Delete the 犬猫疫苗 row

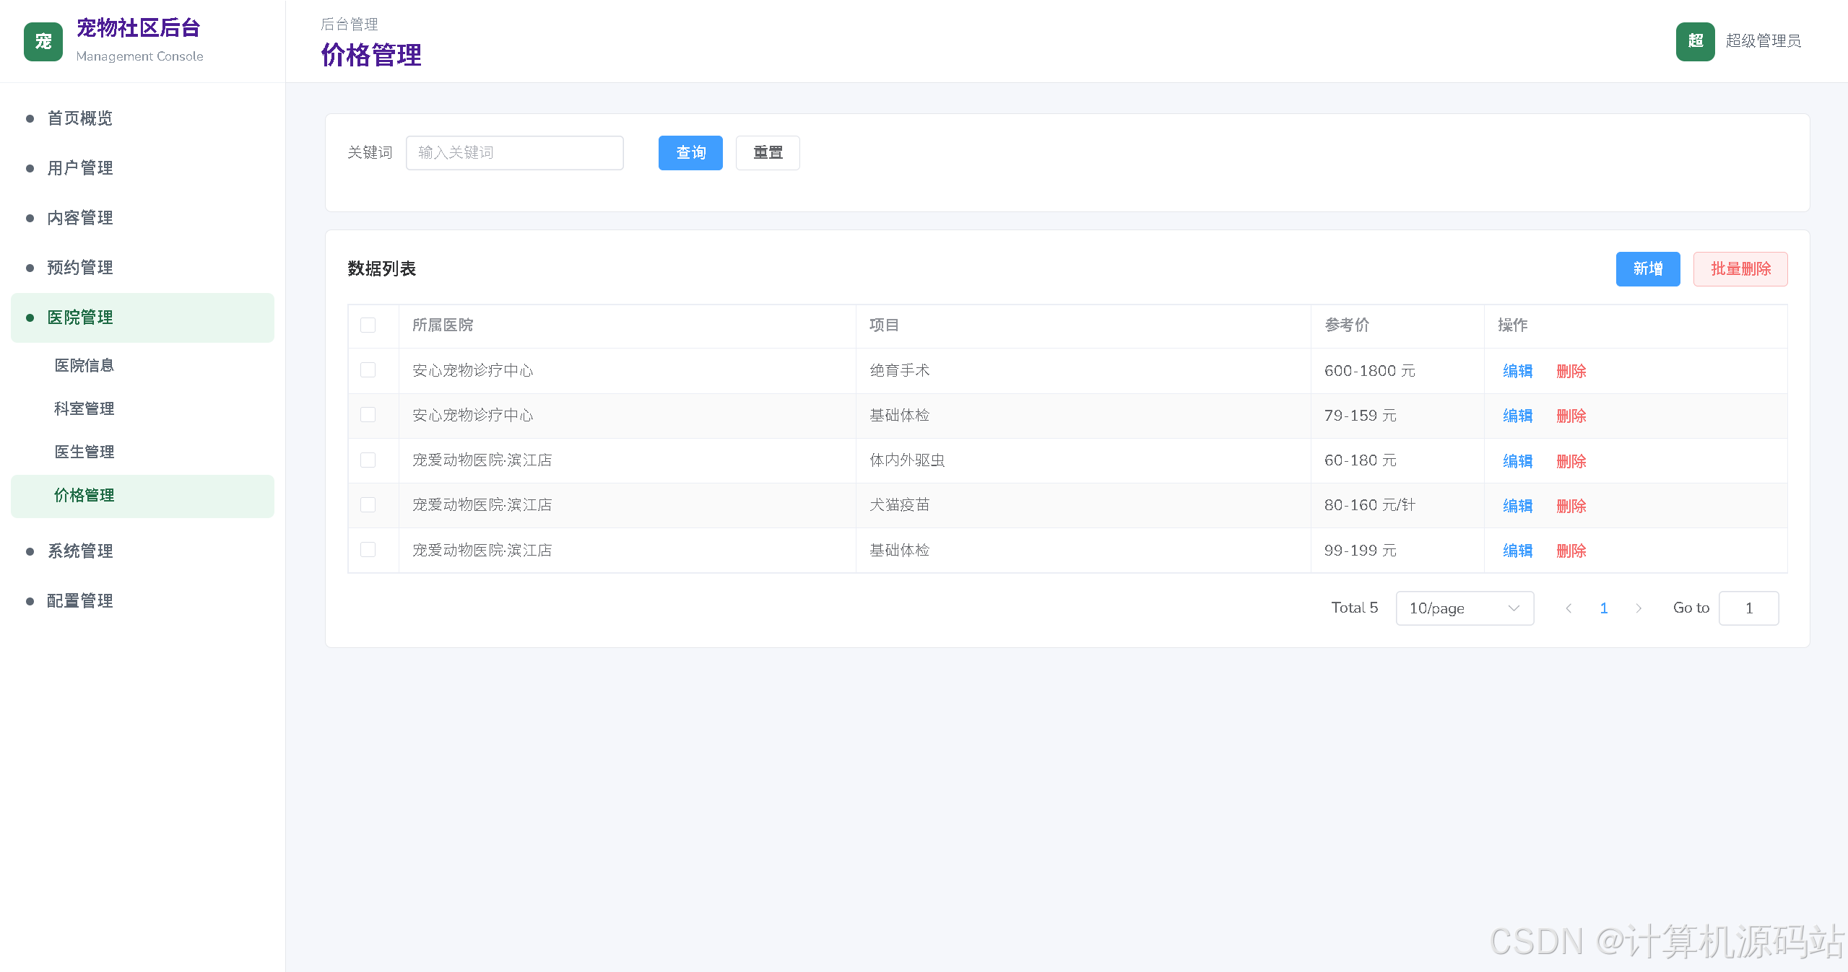point(1571,506)
